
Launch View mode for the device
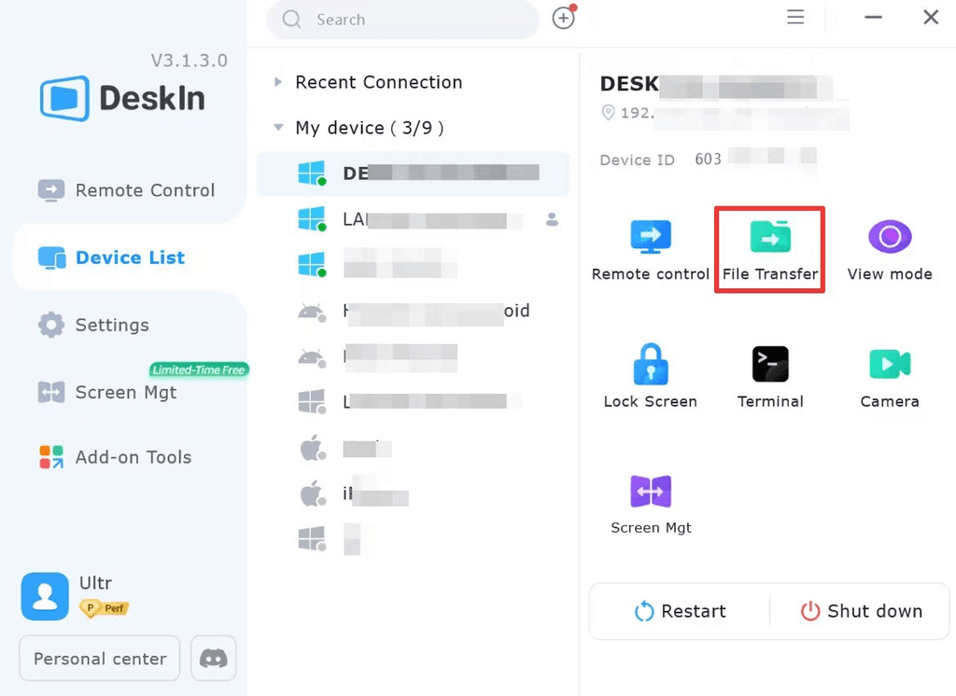[889, 247]
